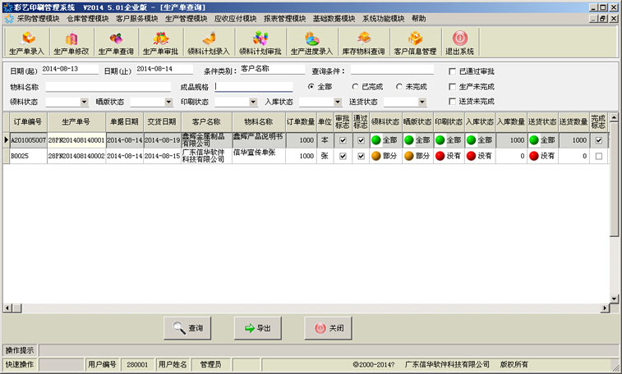Expand the 送货状态 dropdown

click(422, 102)
